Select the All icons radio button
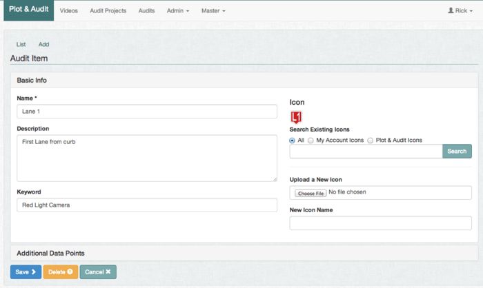 (293, 141)
